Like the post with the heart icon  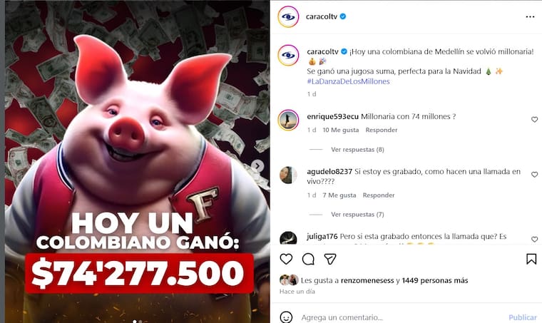pos(286,259)
